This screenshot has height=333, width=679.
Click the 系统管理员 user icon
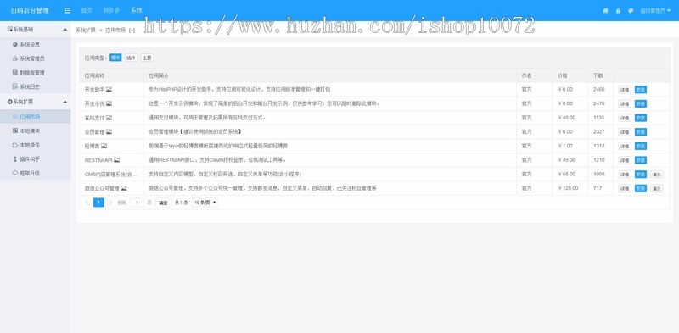point(15,58)
